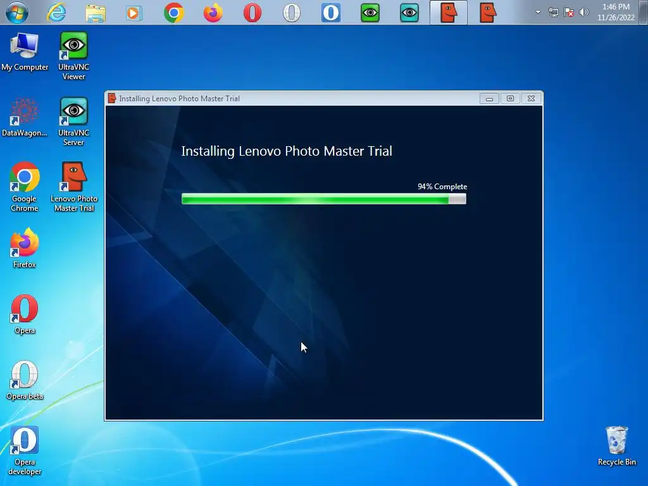The image size is (648, 486).
Task: Open red Opera icon in taskbar
Action: (252, 13)
